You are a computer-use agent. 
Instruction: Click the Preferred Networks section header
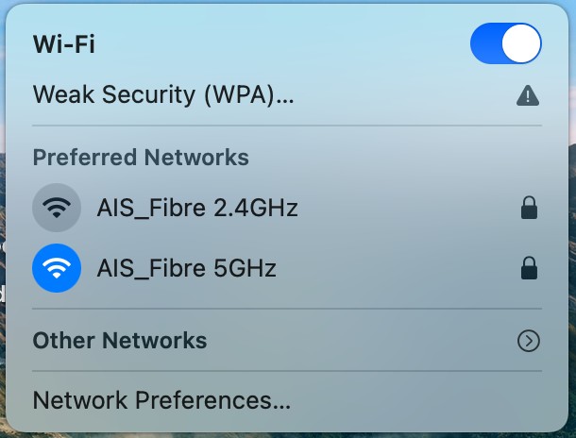141,157
